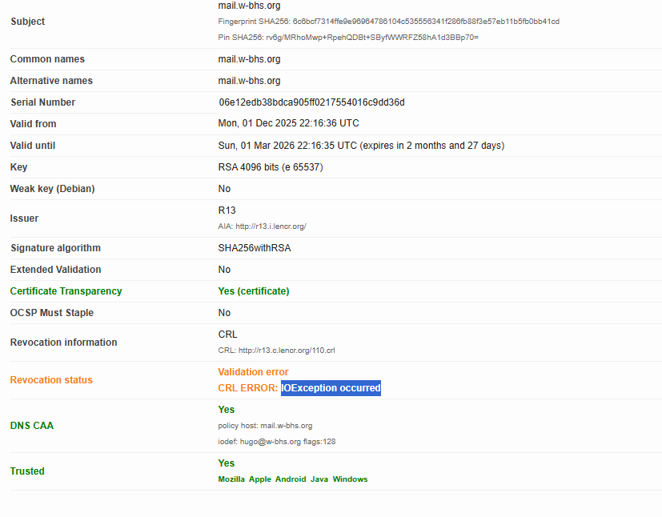Click the 'Android' trust store label
The image size is (662, 517).
click(291, 479)
